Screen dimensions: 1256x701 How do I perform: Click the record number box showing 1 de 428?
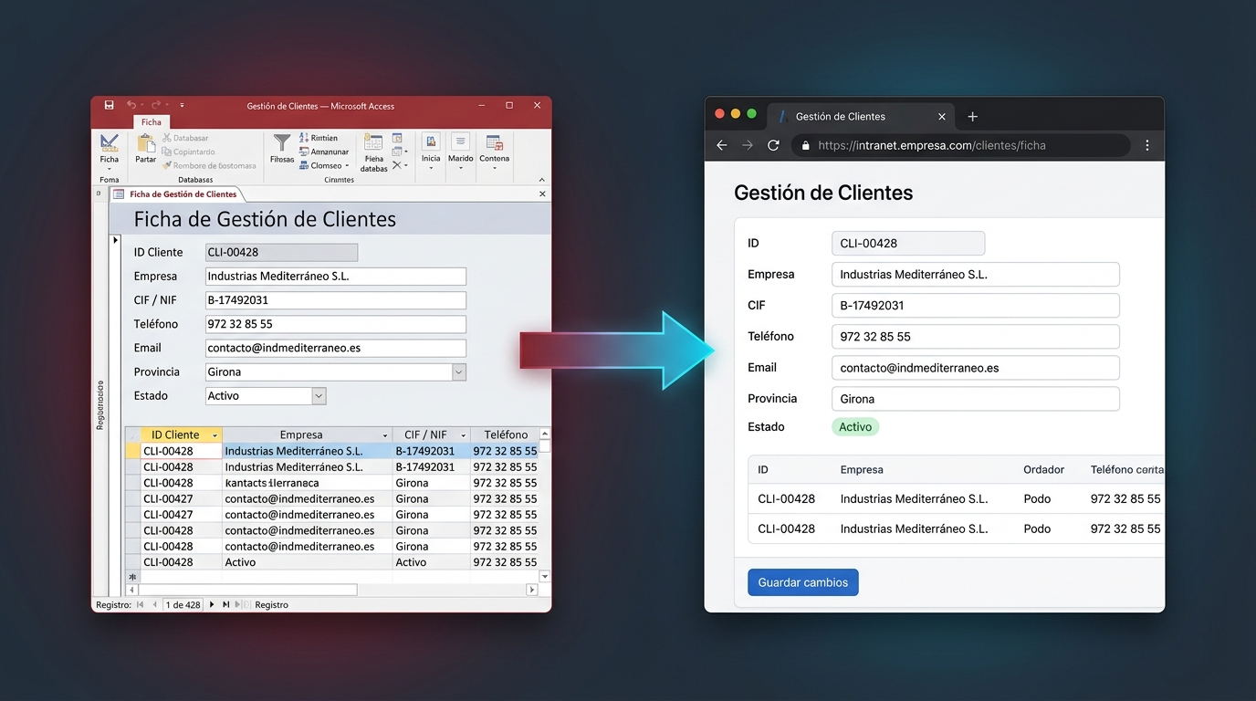(183, 604)
